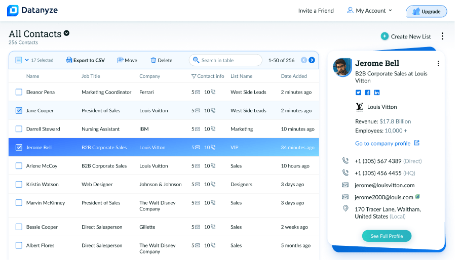Click Jerome Bell's profile photo
This screenshot has height=260, width=462.
[x=342, y=67]
